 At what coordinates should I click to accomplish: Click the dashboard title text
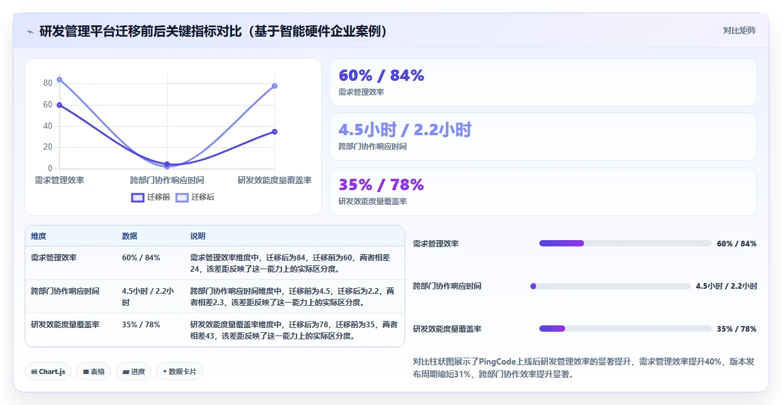click(x=213, y=31)
